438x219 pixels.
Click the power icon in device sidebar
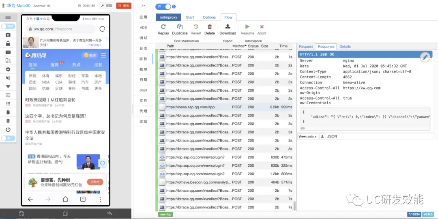[x=8, y=130]
